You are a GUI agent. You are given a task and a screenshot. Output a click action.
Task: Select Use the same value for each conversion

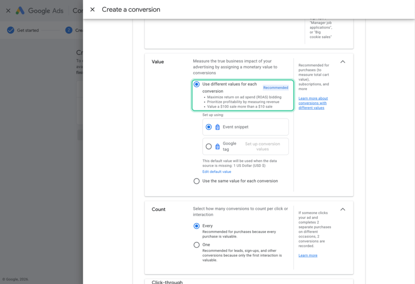pos(197,181)
